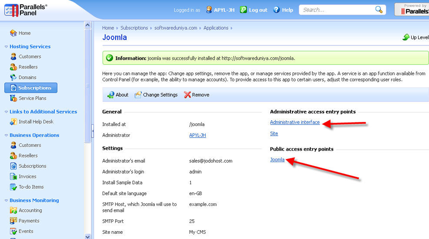Viewport: 429px width, 239px height.
Task: Open Invoices under Business Operations
Action: pos(27,176)
